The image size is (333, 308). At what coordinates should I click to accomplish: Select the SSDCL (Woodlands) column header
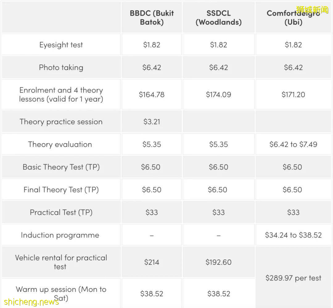point(218,18)
